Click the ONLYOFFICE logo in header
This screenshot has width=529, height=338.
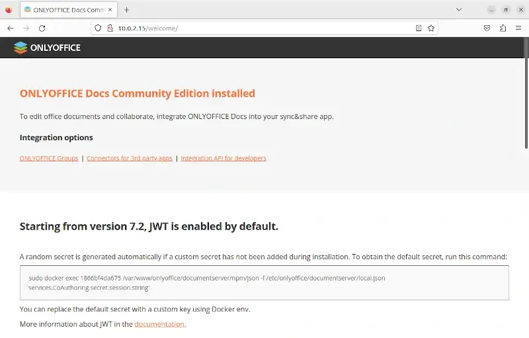(x=47, y=48)
